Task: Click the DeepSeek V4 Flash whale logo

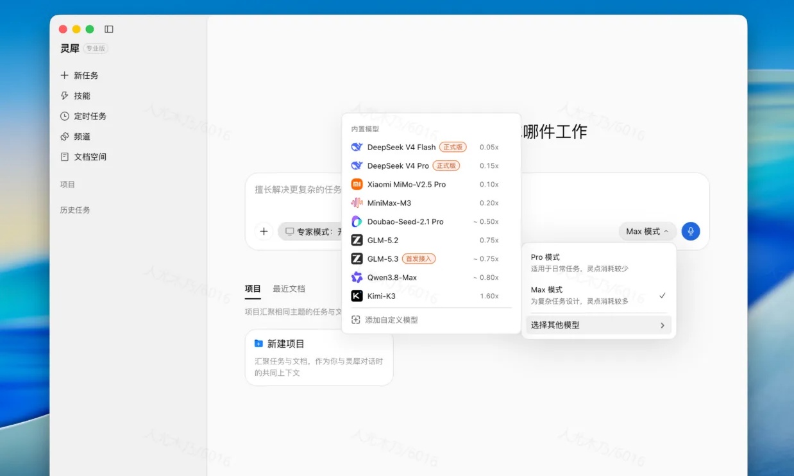Action: click(x=357, y=147)
